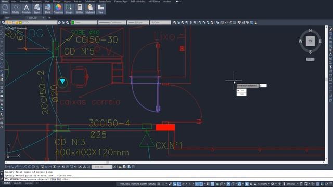The image size is (333, 187).
Task: Open the Annotation ribbon panel
Action: 27,9
